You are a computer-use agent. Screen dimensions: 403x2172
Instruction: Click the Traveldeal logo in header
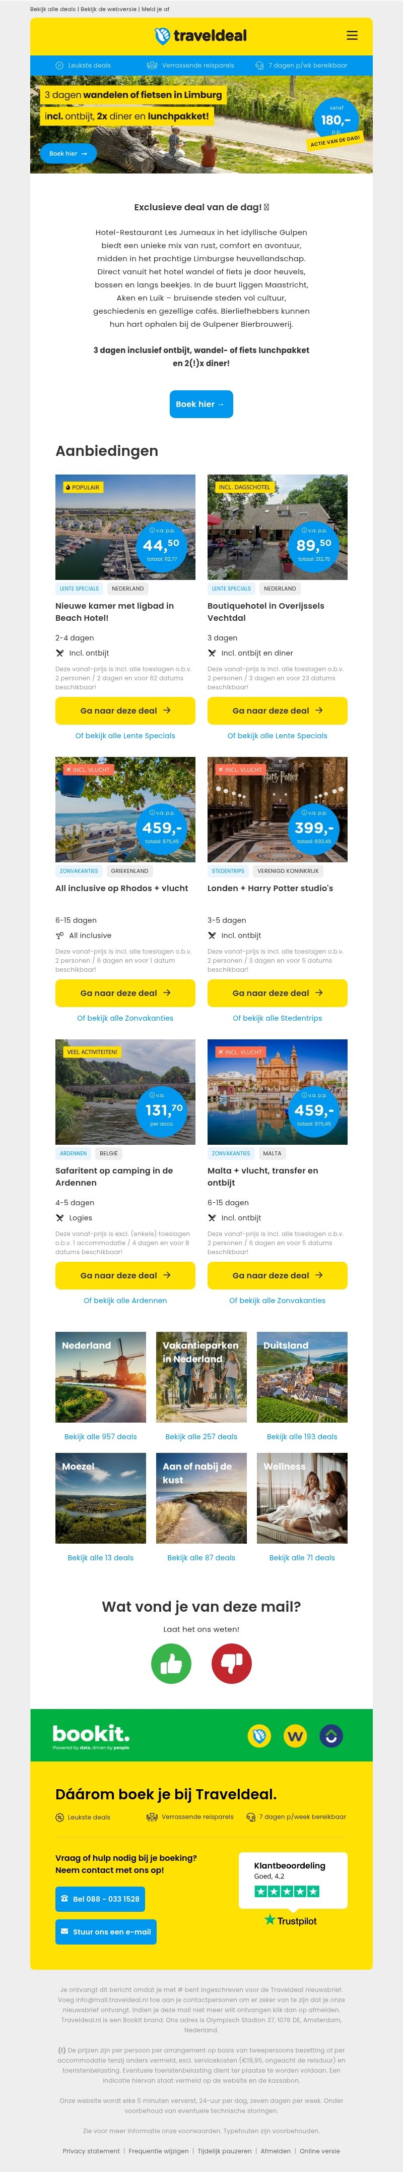(x=200, y=35)
